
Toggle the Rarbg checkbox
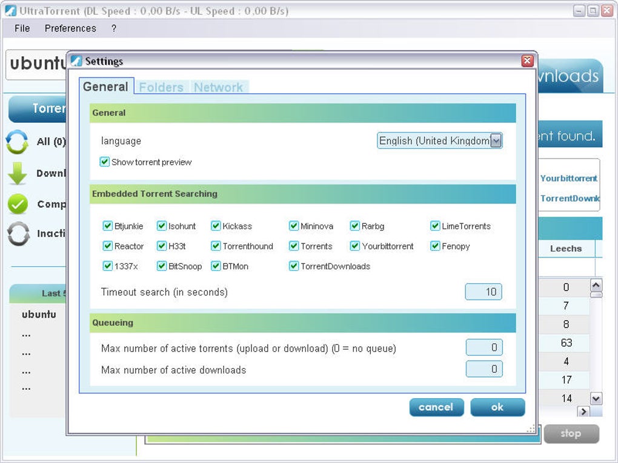coord(354,226)
